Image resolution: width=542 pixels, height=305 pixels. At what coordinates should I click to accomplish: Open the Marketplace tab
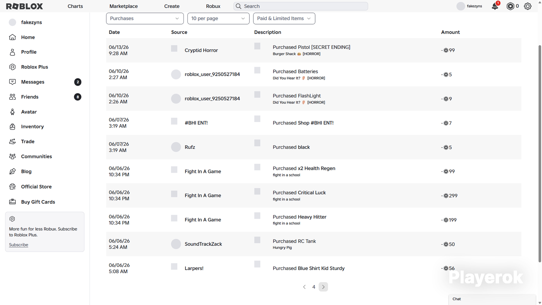coord(123,6)
